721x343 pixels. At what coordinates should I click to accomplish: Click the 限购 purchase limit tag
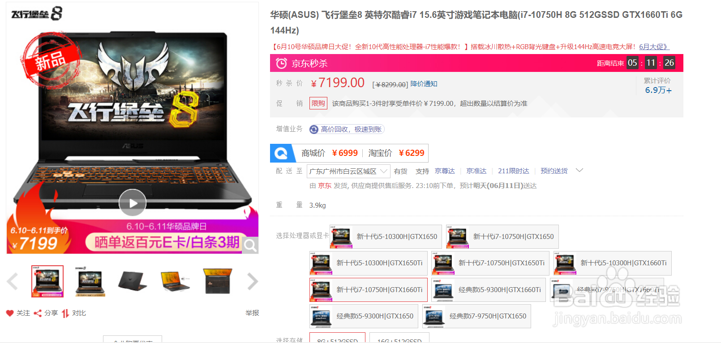pos(318,103)
